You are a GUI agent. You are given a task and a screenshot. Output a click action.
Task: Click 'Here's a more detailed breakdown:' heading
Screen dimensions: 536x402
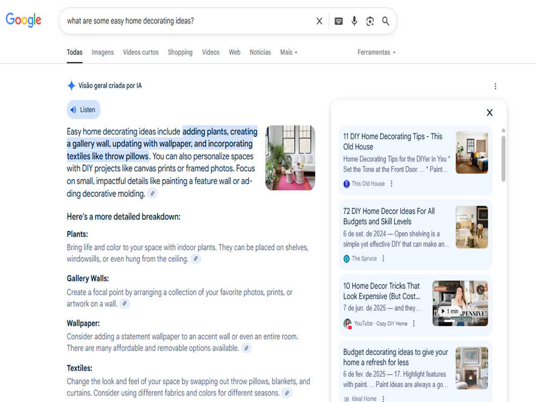tap(123, 217)
